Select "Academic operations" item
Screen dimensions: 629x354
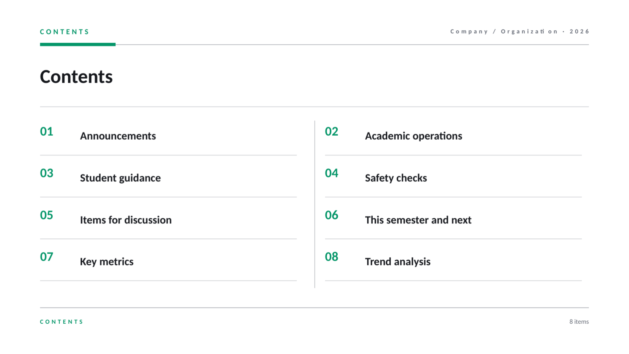point(414,136)
